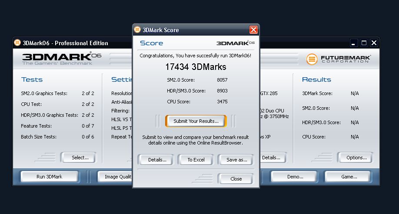
Task: Click 'Feature Tests:' label in Tests
Action: [36, 126]
